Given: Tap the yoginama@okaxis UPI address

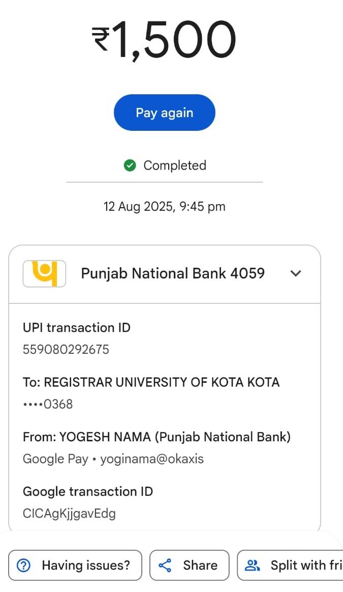Looking at the screenshot, I should click(x=152, y=459).
